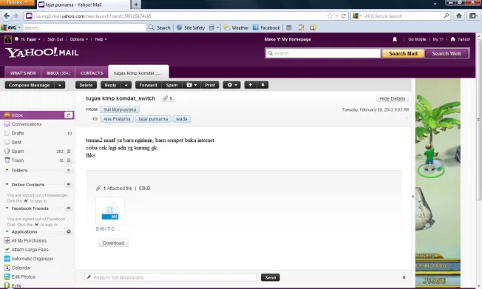Download the attached file
This screenshot has height=289, width=482.
(113, 242)
